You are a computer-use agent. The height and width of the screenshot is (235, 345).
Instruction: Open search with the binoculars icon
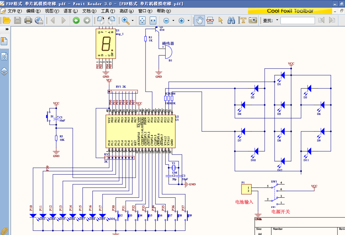[231, 20]
